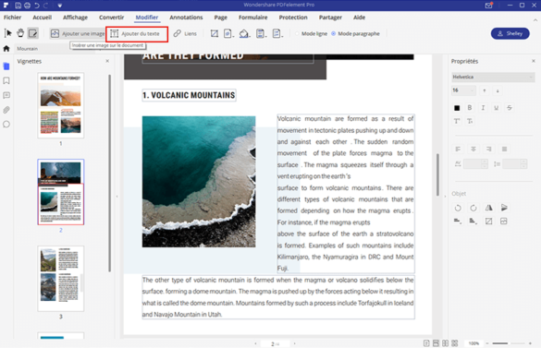The width and height of the screenshot is (541, 348).
Task: Click Ajouter du texte button
Action: [x=137, y=34]
